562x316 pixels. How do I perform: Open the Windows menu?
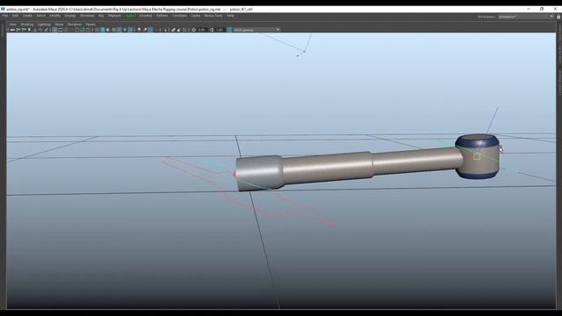click(87, 16)
